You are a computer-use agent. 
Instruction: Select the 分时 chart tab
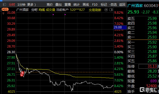(12, 5)
